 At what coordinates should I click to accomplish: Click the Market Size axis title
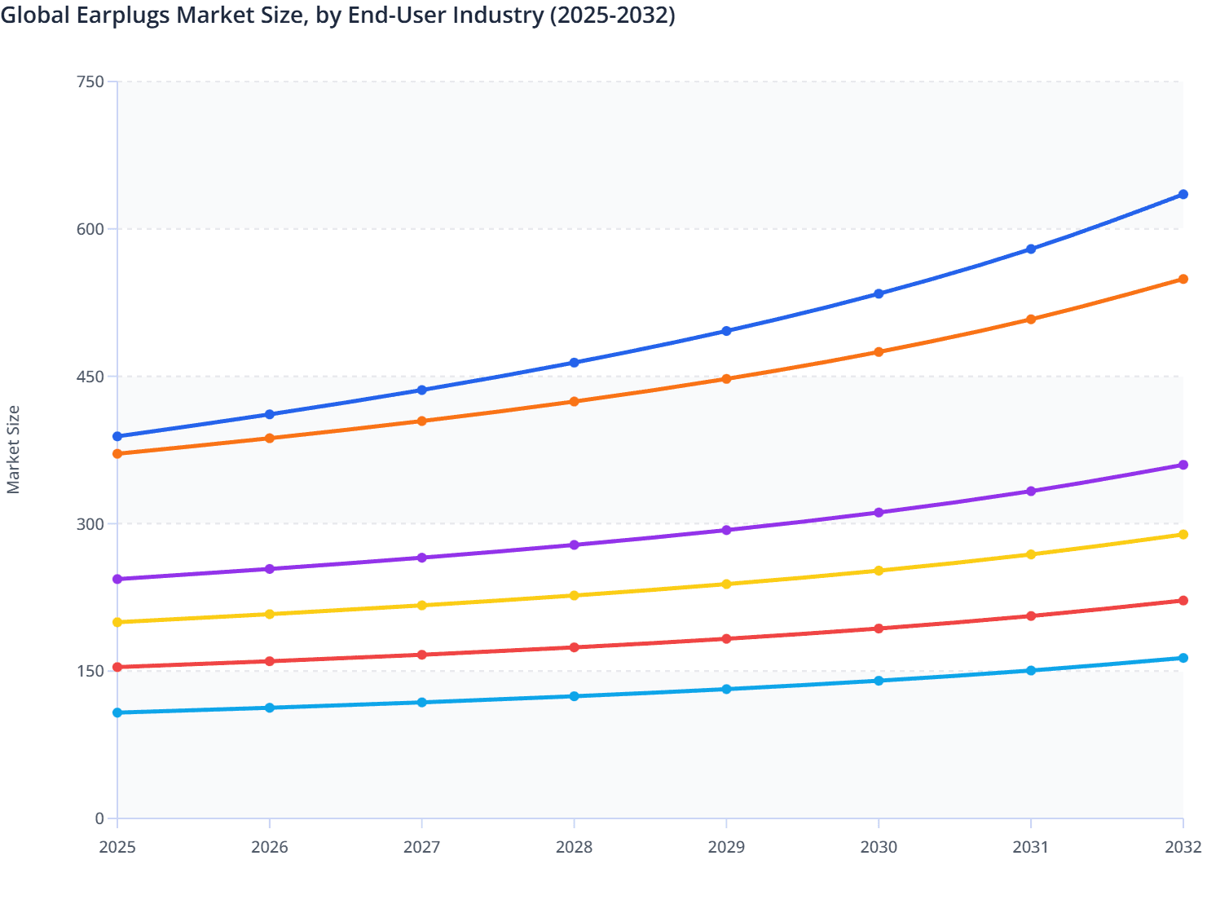13,450
